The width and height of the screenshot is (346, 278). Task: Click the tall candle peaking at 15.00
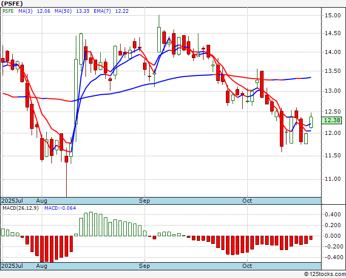coord(159,39)
